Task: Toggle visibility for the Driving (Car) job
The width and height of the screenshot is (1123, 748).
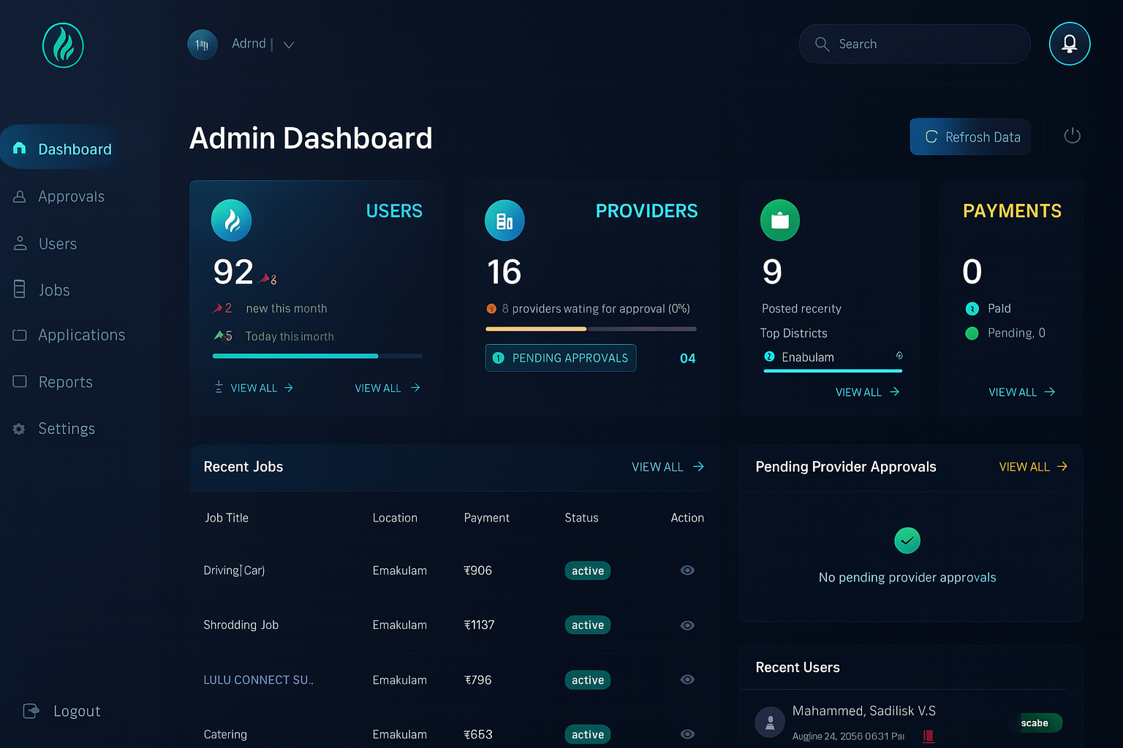Action: click(x=687, y=570)
